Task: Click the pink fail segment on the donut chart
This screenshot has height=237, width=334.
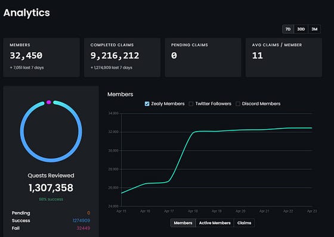Action: click(48, 102)
